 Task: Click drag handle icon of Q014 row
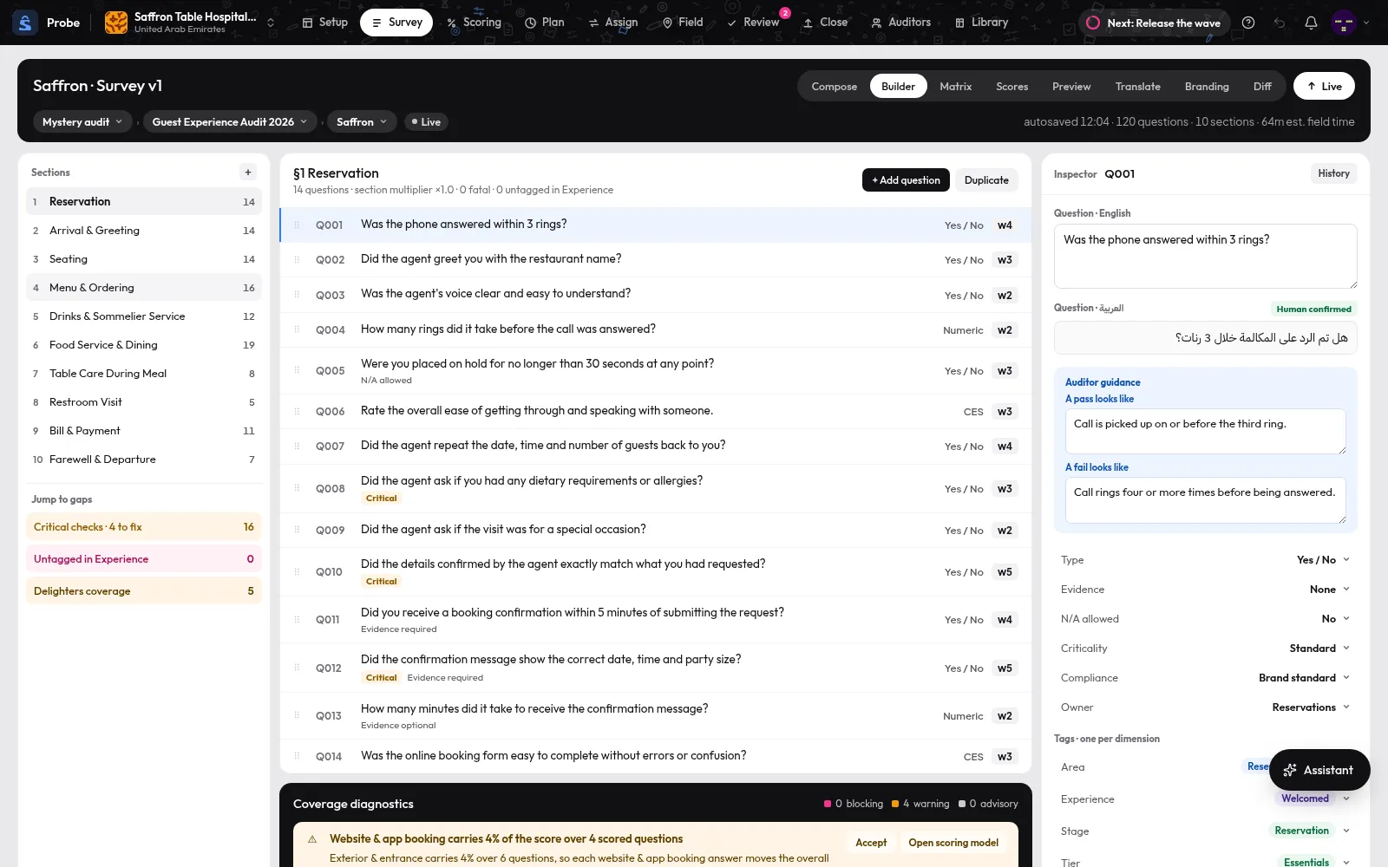297,756
